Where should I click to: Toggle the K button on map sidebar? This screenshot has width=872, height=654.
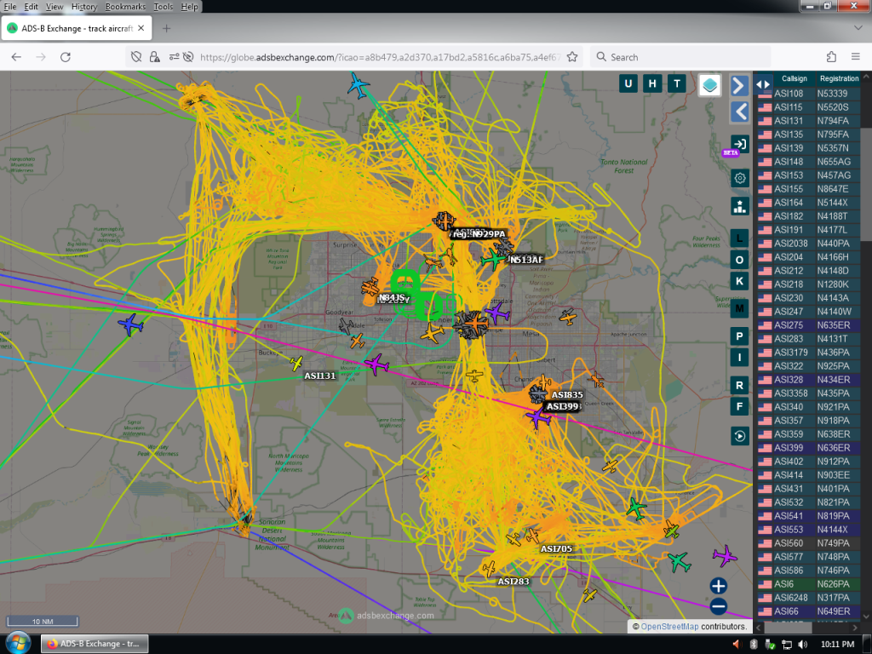(x=740, y=281)
